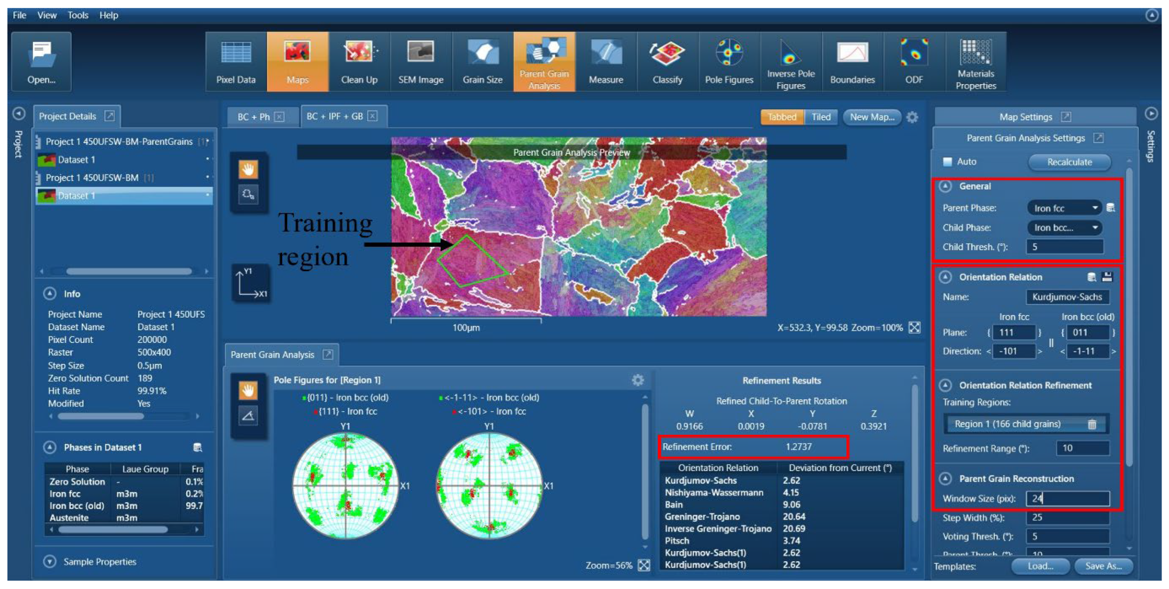The width and height of the screenshot is (1169, 589).
Task: Expand the Sample Properties section
Action: coord(49,562)
